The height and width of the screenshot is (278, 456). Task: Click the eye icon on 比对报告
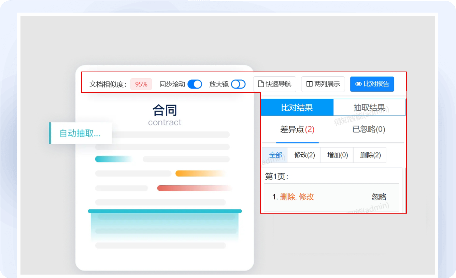[x=358, y=84]
